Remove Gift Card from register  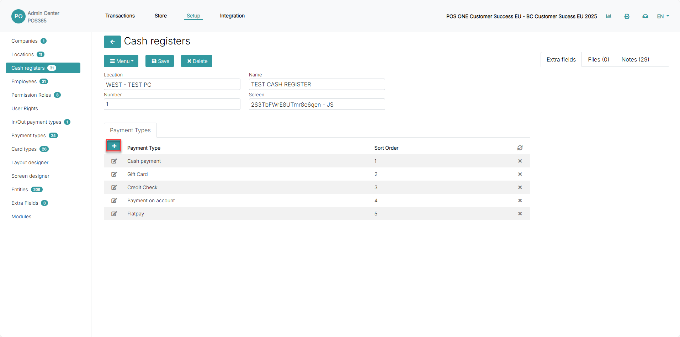click(x=520, y=174)
